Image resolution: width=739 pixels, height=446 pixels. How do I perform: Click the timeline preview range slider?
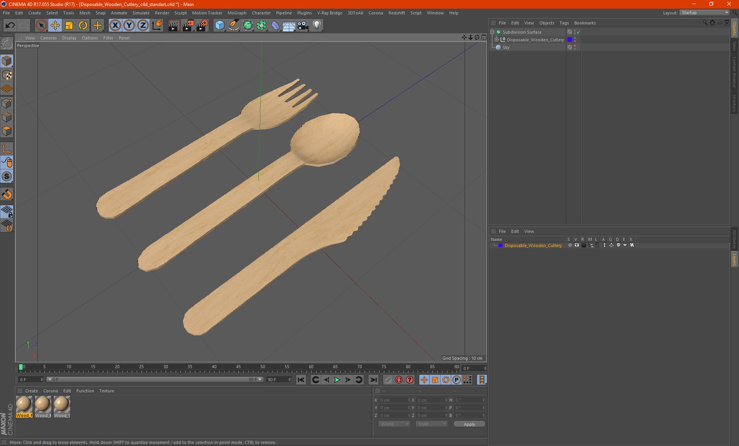click(x=155, y=380)
